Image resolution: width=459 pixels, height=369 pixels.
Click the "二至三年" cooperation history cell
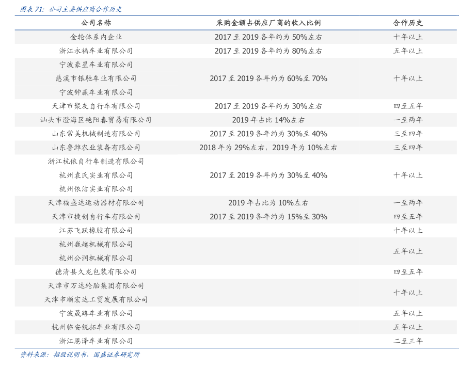[408, 341]
